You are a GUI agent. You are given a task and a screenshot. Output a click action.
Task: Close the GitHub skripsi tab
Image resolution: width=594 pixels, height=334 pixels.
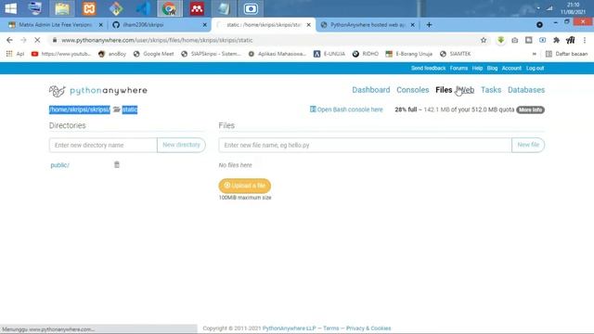(x=205, y=25)
